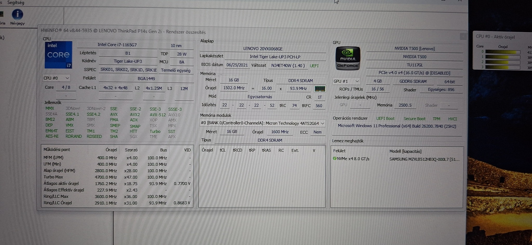Click the "HVCI" indicator

[452, 119]
